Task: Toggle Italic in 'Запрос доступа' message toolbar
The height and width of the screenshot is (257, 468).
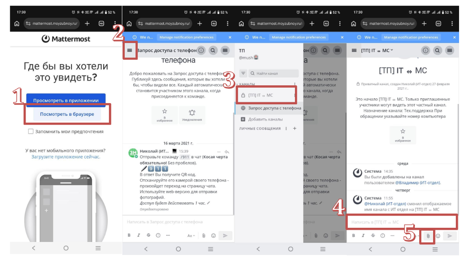Action: (139, 235)
